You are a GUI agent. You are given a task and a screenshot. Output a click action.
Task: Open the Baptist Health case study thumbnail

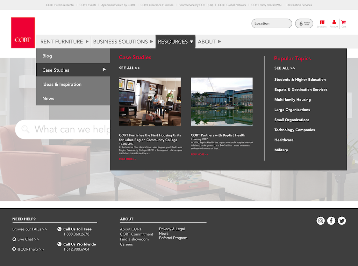coord(222,101)
